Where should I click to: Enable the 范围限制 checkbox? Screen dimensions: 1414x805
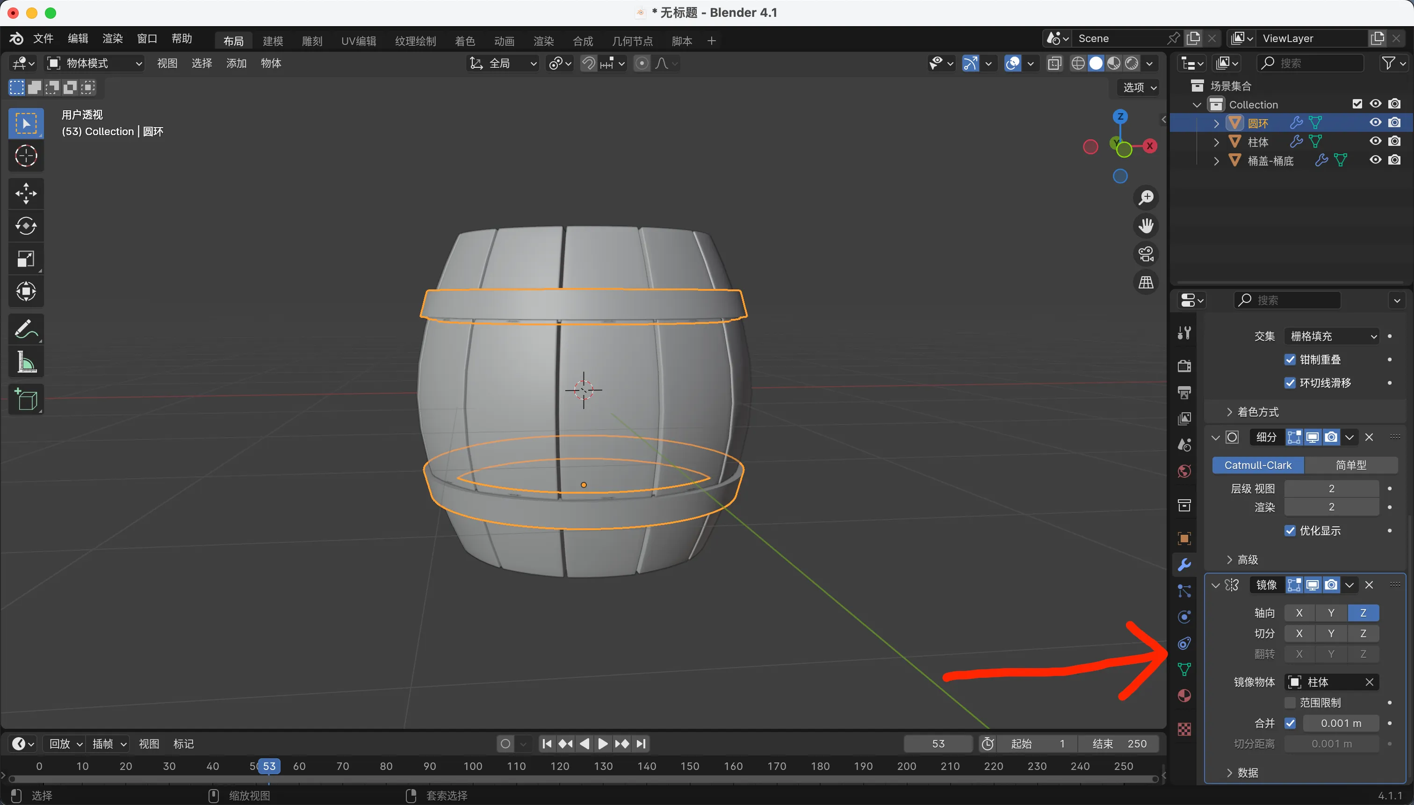[x=1290, y=703]
